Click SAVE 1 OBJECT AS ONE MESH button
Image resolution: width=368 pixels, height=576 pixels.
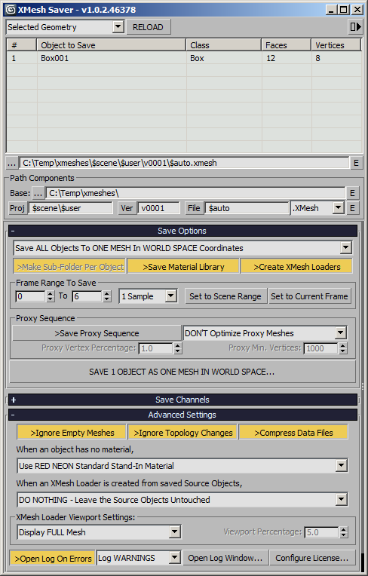coord(182,372)
